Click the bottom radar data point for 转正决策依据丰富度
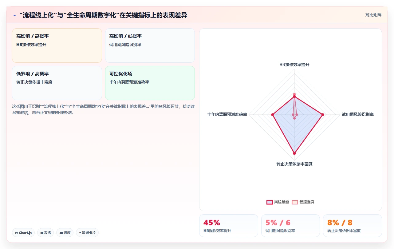 pos(294,153)
